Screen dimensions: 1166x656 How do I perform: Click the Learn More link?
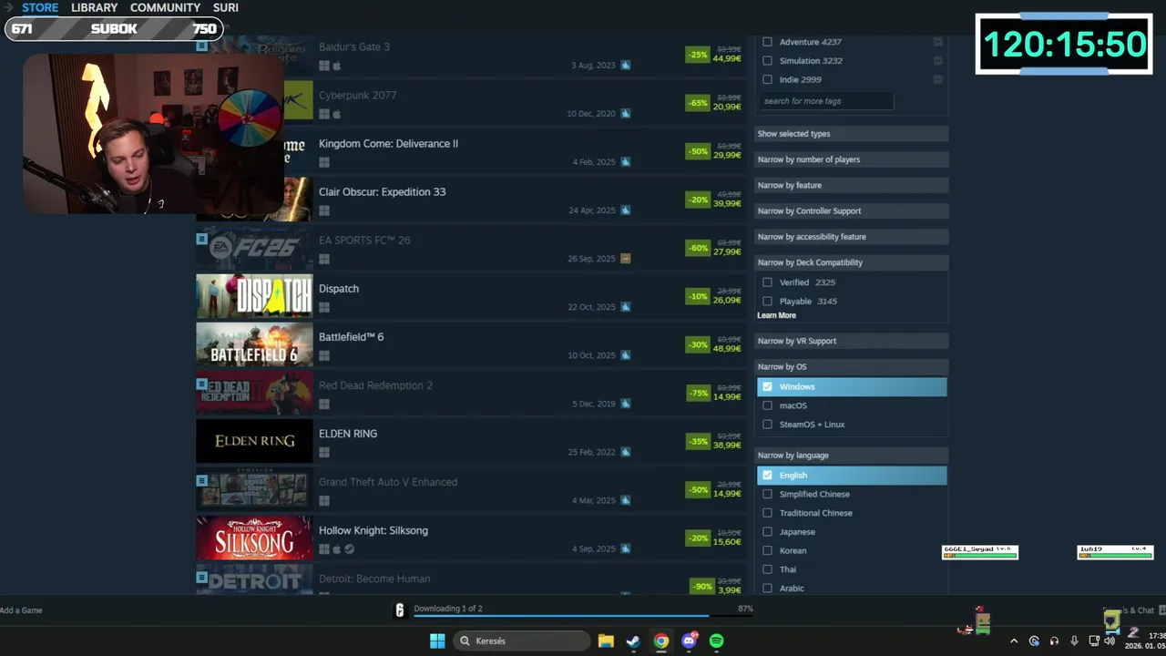point(776,315)
